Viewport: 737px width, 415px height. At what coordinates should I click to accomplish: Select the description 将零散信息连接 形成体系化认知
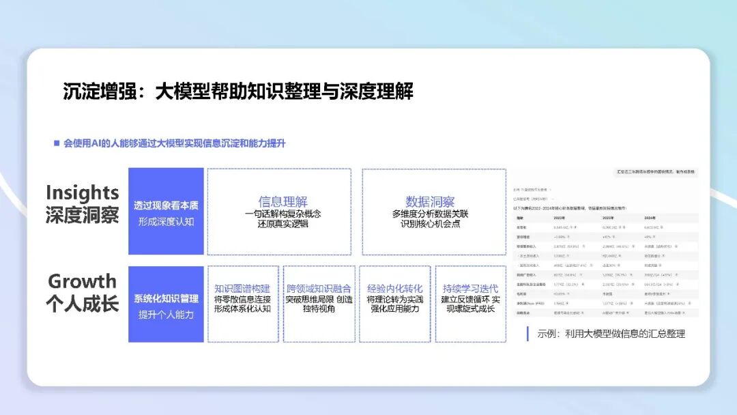(242, 304)
